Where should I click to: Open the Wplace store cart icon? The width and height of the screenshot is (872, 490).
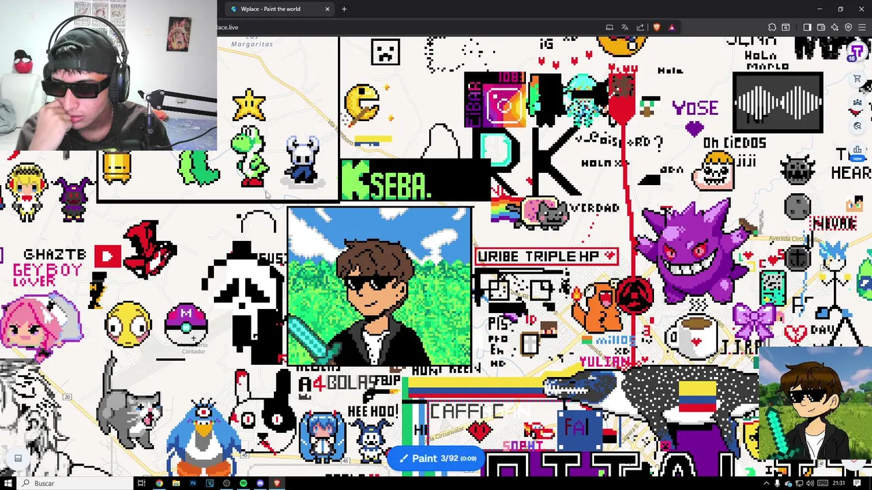point(857,78)
